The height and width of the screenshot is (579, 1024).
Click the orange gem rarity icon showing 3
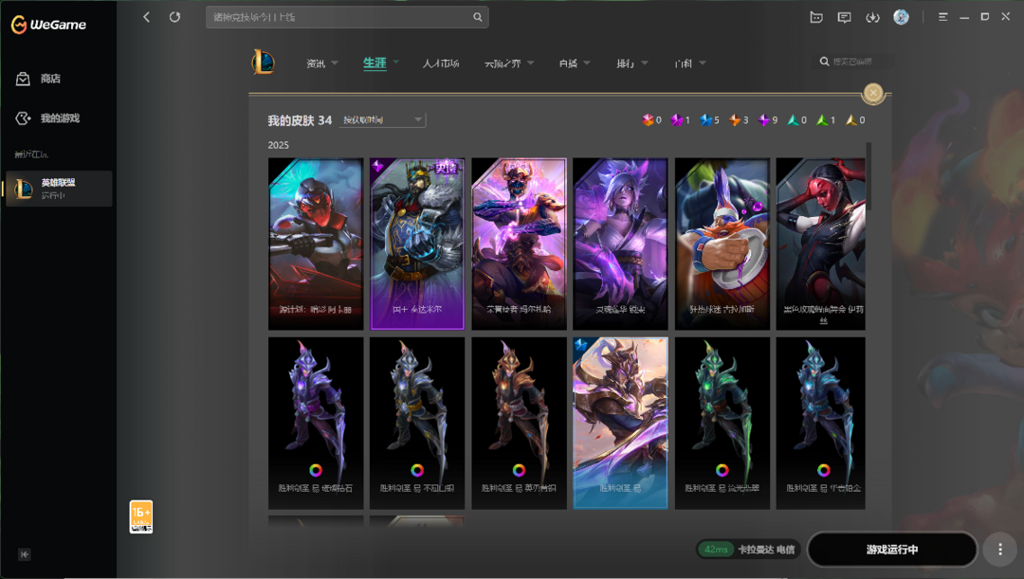click(735, 120)
